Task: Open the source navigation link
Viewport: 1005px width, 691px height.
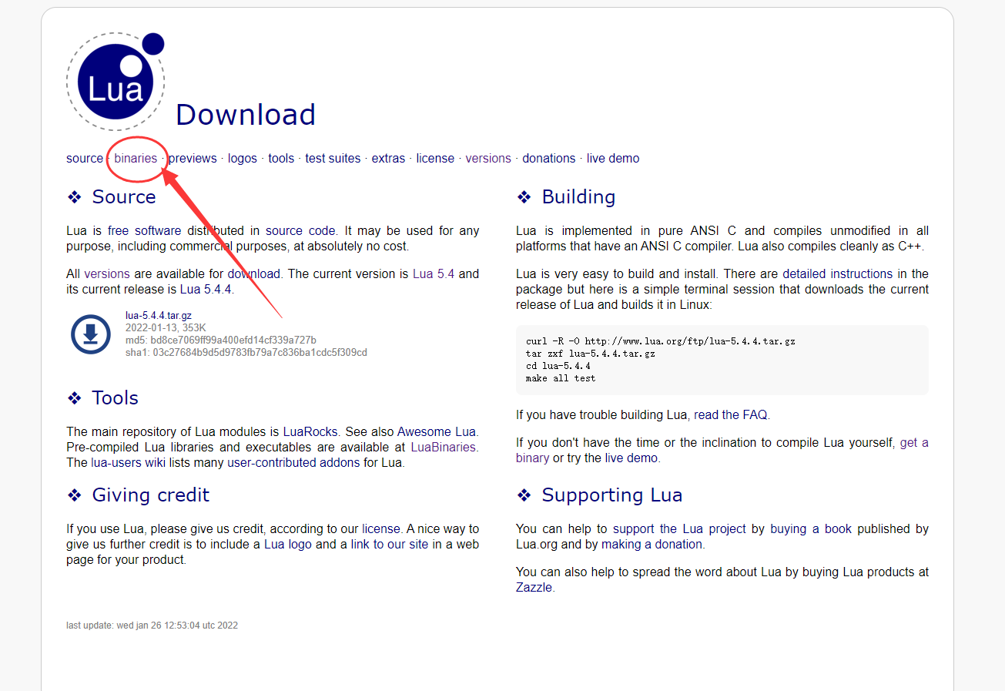Action: click(85, 158)
